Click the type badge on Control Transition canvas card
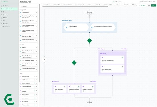 click(x=78, y=86)
